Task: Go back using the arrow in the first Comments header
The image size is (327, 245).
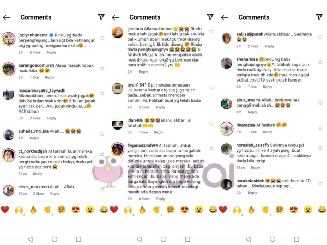Action: tap(7, 17)
